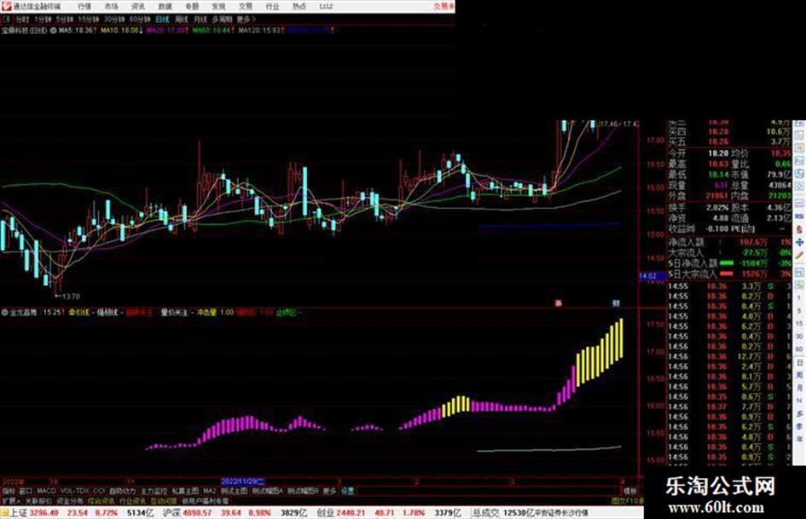Open the 资讯 menu
This screenshot has width=806, height=519.
point(138,7)
